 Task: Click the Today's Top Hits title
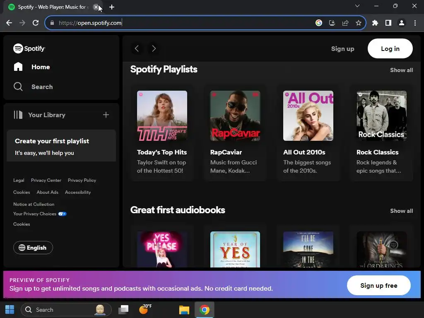[x=162, y=152]
